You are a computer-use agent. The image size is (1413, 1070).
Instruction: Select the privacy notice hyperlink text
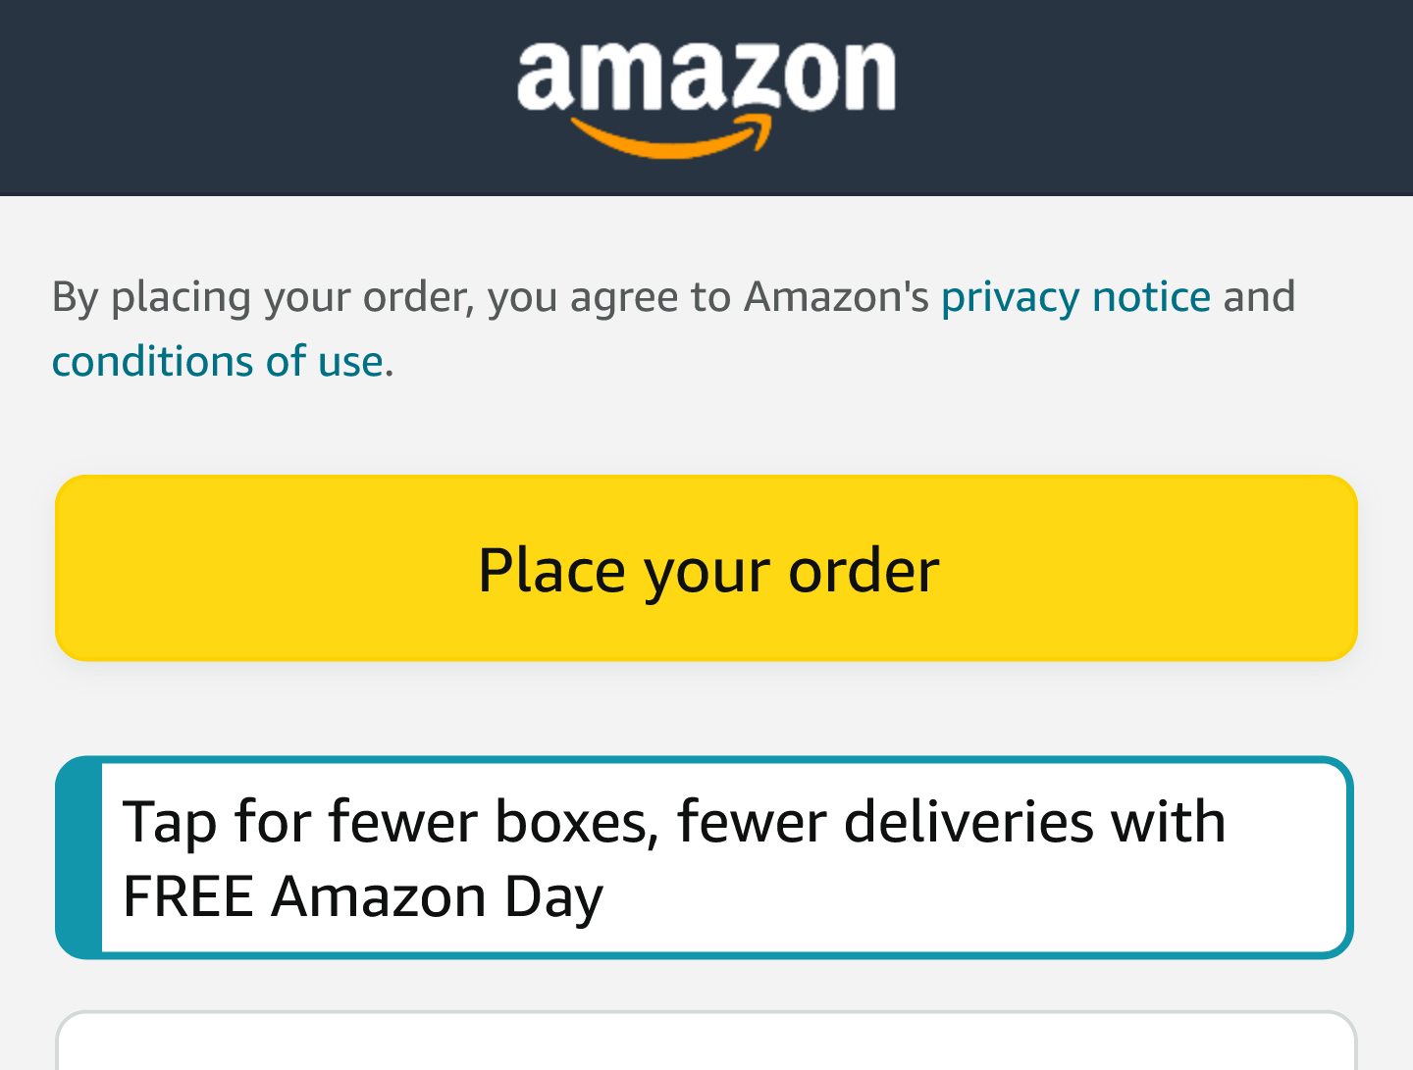1073,296
